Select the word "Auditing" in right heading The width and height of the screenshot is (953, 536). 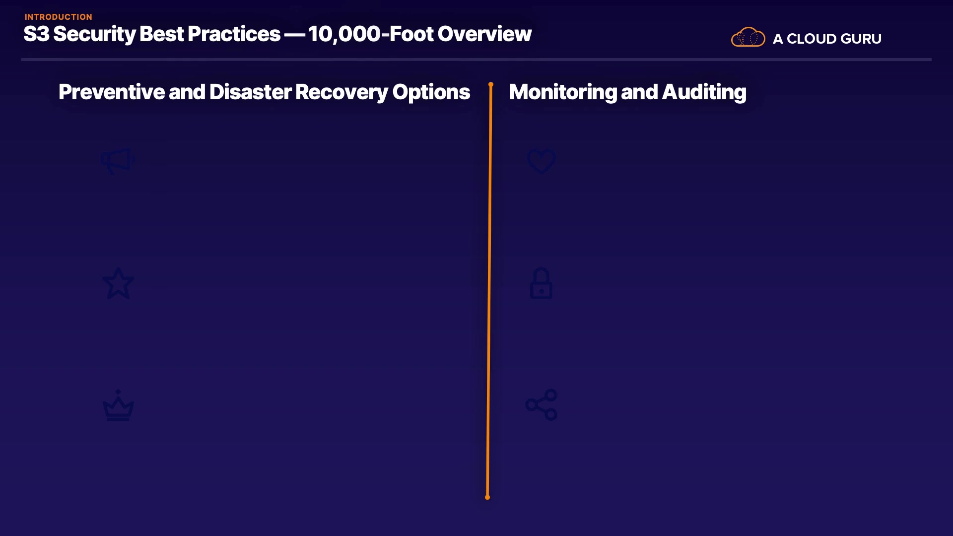(704, 92)
